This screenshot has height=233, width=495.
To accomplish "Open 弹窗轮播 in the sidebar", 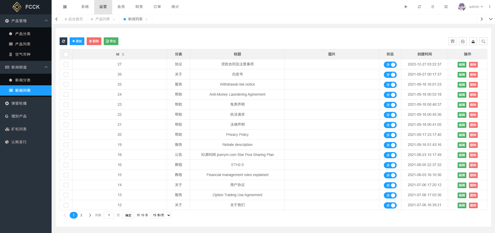I will pyautogui.click(x=26, y=103).
